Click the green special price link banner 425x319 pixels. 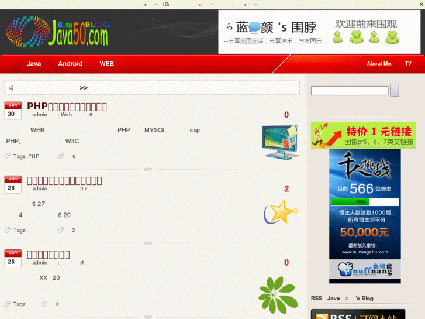coord(363,135)
